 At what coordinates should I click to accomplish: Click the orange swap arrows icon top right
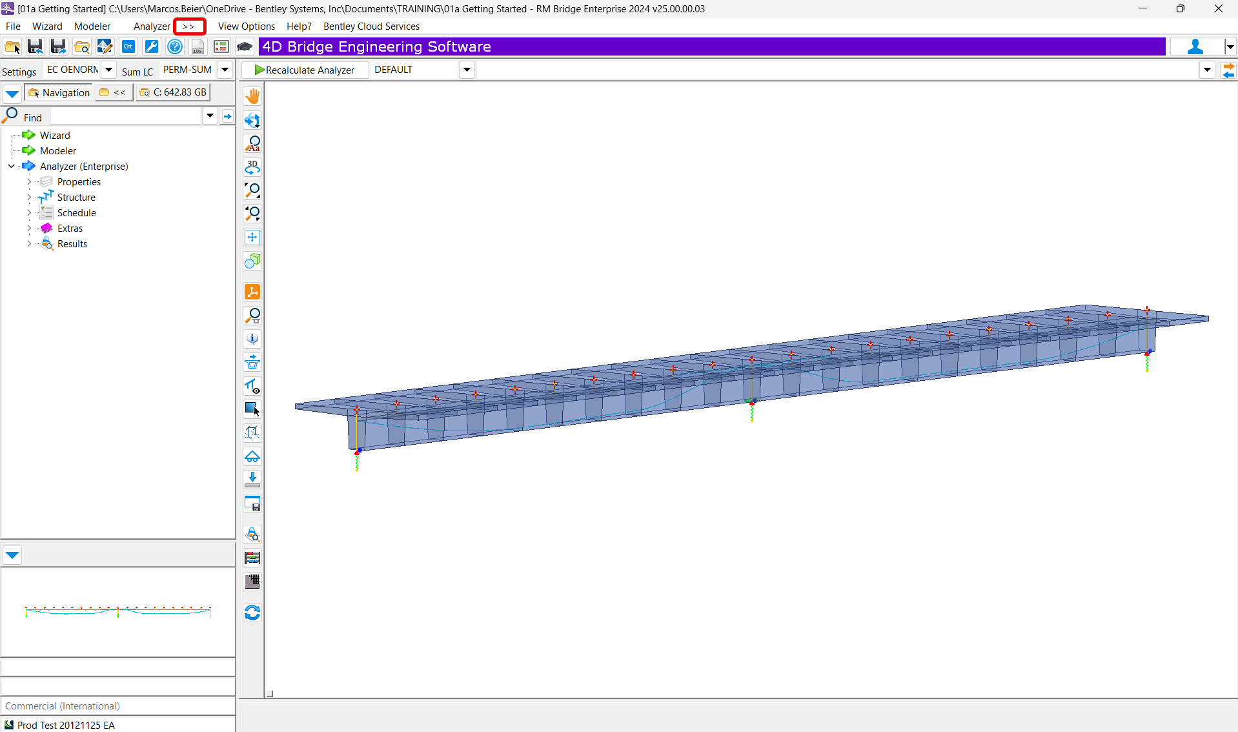[x=1228, y=70]
